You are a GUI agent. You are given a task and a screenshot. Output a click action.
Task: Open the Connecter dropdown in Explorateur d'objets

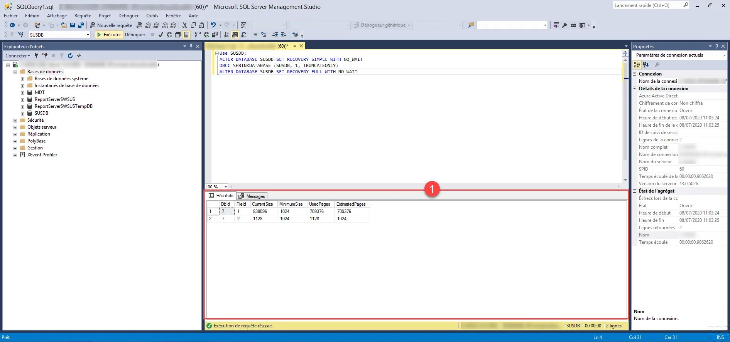(18, 56)
